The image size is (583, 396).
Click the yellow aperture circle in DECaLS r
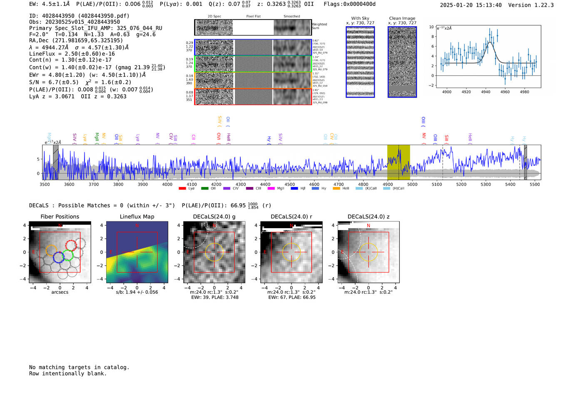tap(291, 252)
